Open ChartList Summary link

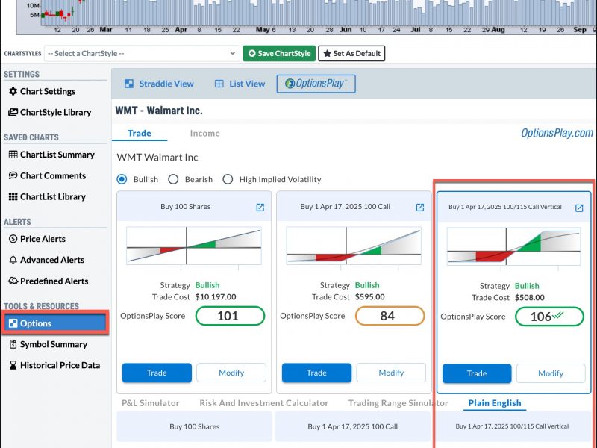coord(57,155)
